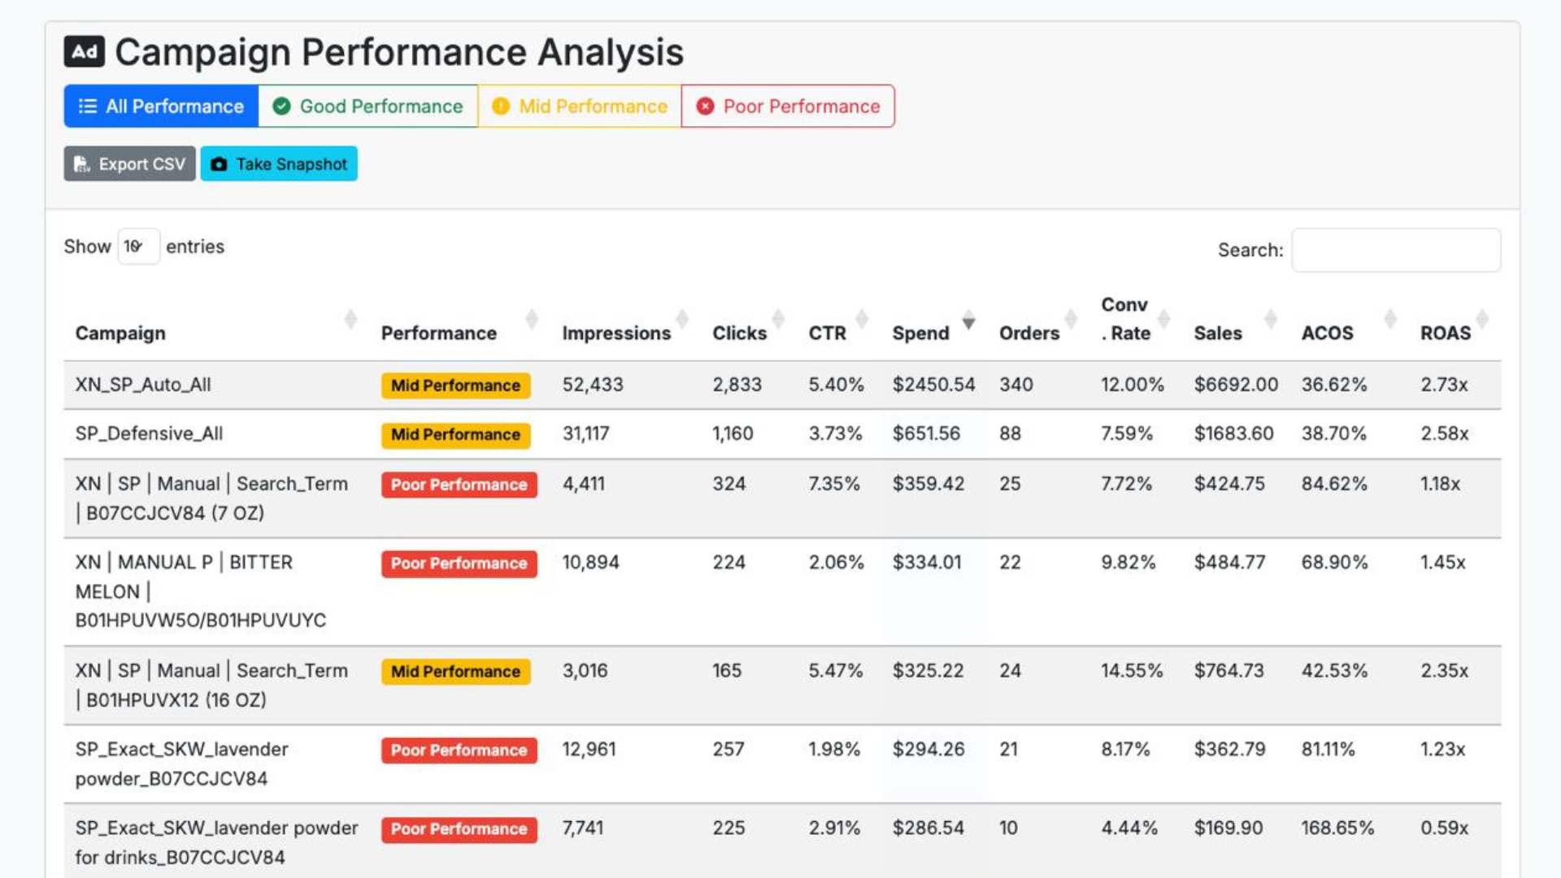Click the green check icon on Good Performance

tap(281, 106)
